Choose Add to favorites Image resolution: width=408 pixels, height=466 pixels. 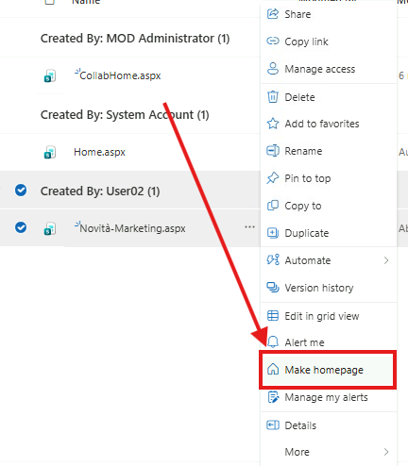tap(329, 124)
